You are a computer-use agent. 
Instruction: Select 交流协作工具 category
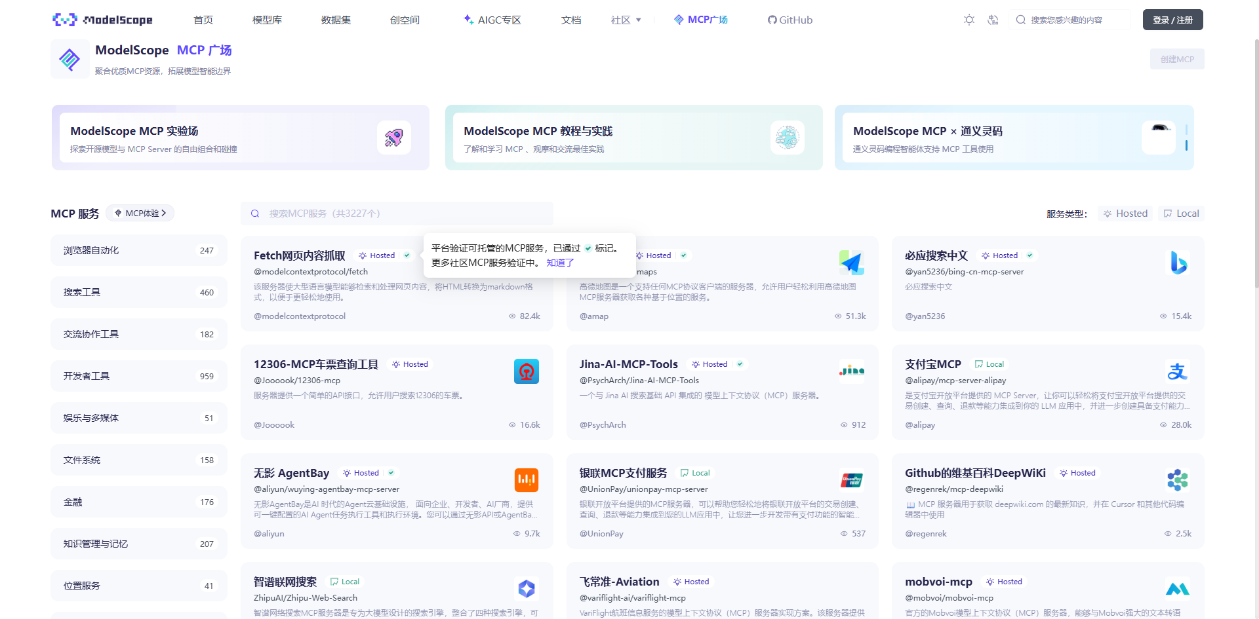pyautogui.click(x=139, y=334)
